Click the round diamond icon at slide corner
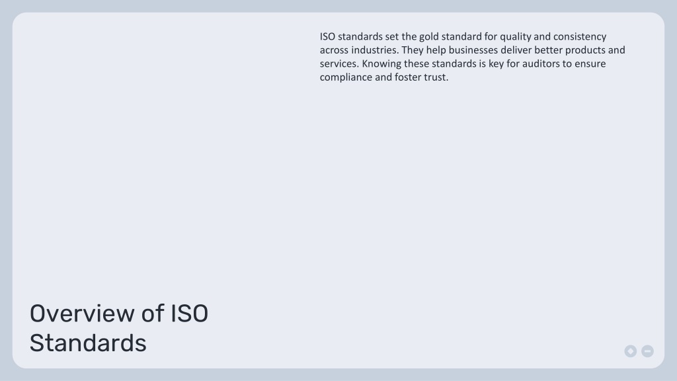Viewport: 677px width, 381px height. click(x=630, y=351)
